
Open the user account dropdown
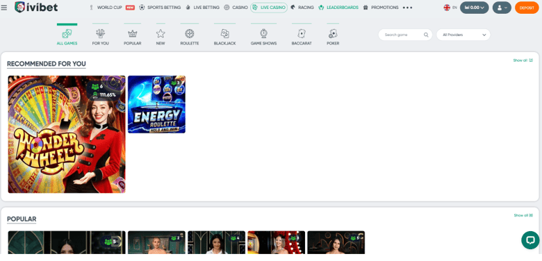coord(502,8)
